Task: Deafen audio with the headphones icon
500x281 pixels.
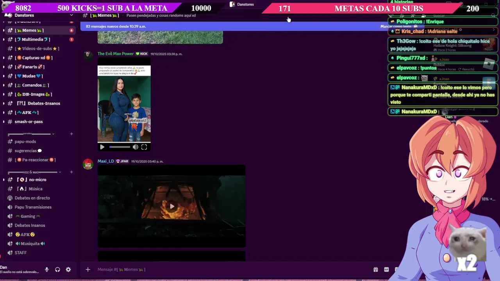Action: (57, 269)
